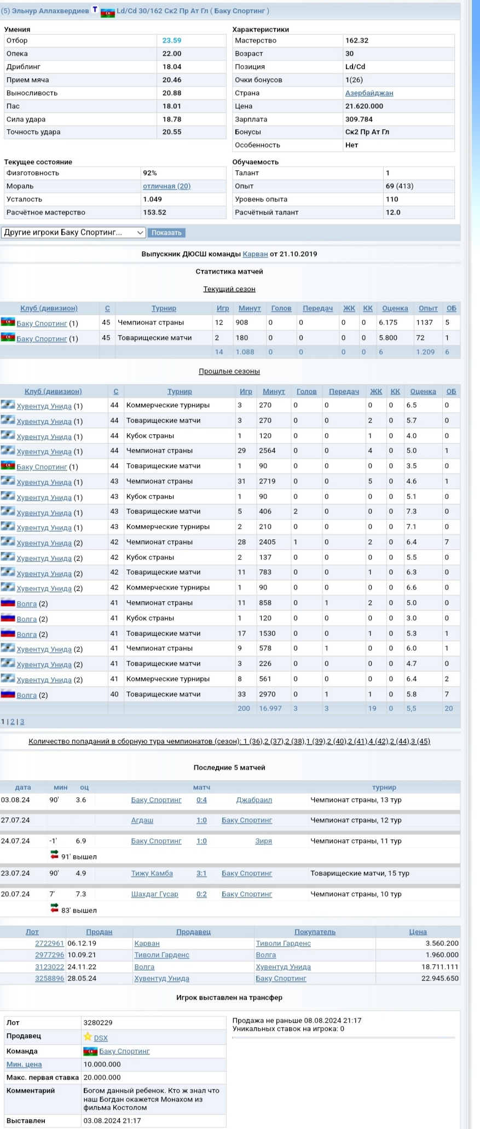Image resolution: width=480 pixels, height=1129 pixels.
Task: Open the 0:4 match score link
Action: (x=201, y=800)
